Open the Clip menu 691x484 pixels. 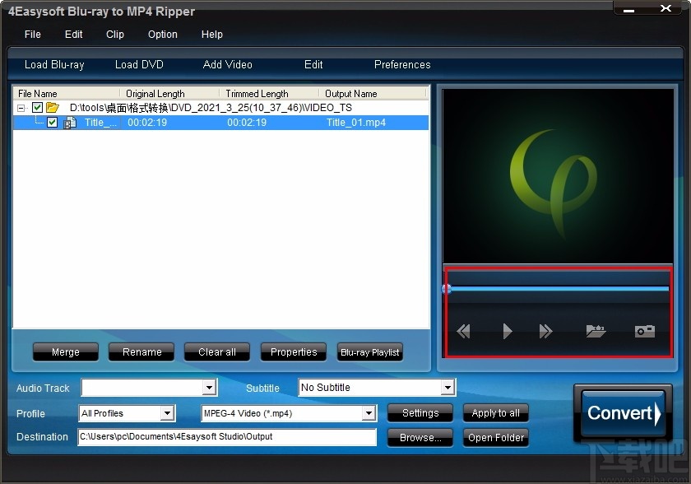point(114,35)
